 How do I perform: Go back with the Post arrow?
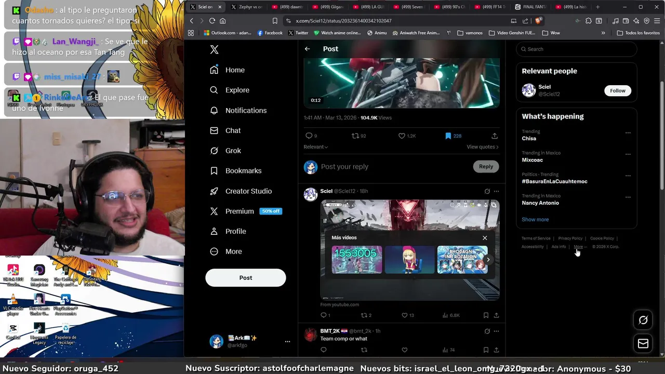tap(307, 49)
